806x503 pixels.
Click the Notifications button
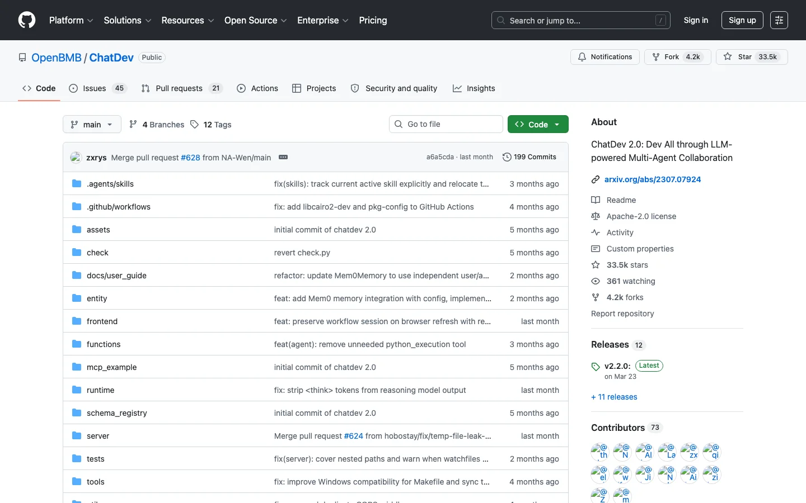[x=605, y=57]
